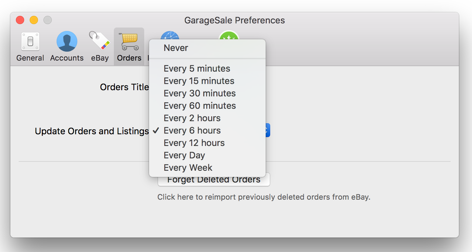The width and height of the screenshot is (472, 252).
Task: Select Every 5 minutes option
Action: point(207,69)
